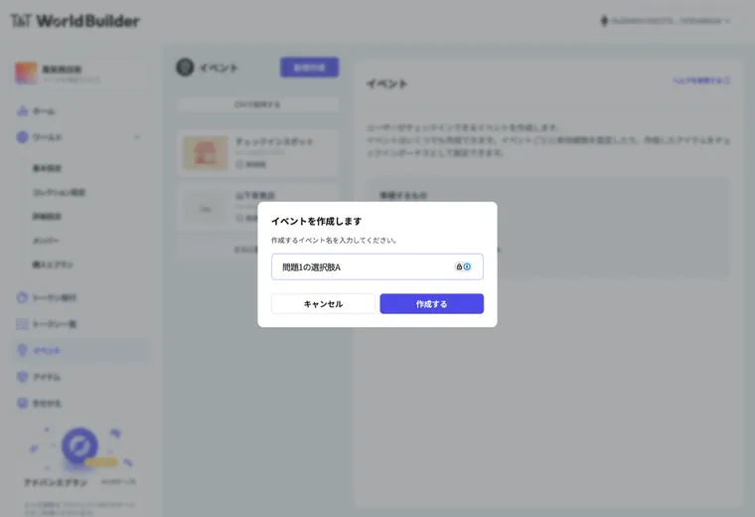Viewport: 755px width, 517px height.
Task: Click the round event icon beside the イベント list heading
Action: 185,68
